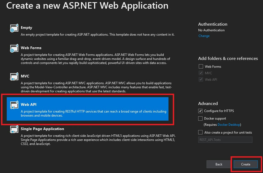Click the Single Page Application description text
Viewport: 263px width, 173px height.
98,140
